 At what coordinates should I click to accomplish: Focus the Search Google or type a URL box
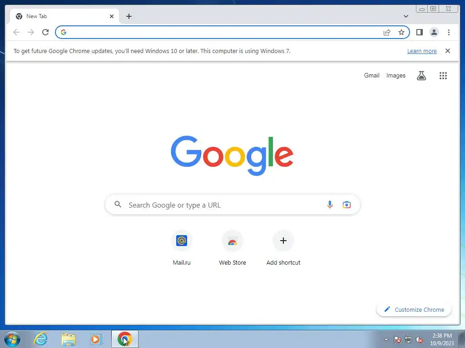(232, 205)
